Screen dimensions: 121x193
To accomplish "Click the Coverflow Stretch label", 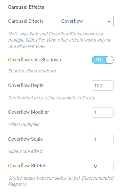I will pos(27,166).
